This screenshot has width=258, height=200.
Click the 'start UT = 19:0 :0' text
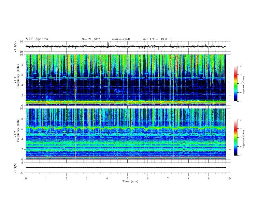[x=157, y=39]
